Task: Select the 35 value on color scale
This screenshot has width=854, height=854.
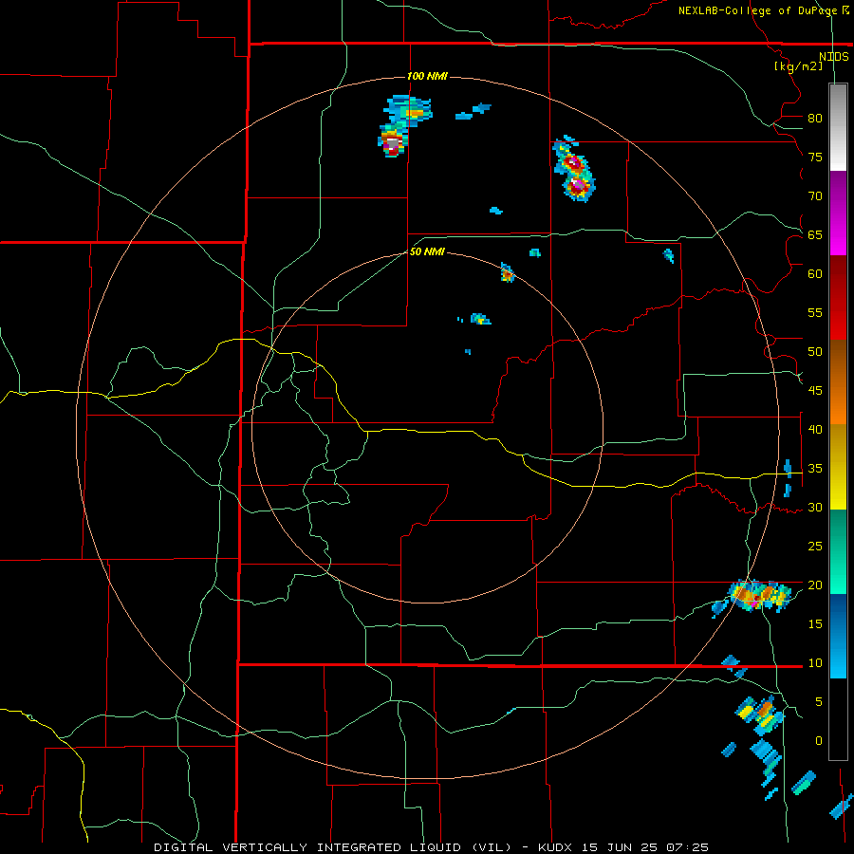Action: coord(815,469)
